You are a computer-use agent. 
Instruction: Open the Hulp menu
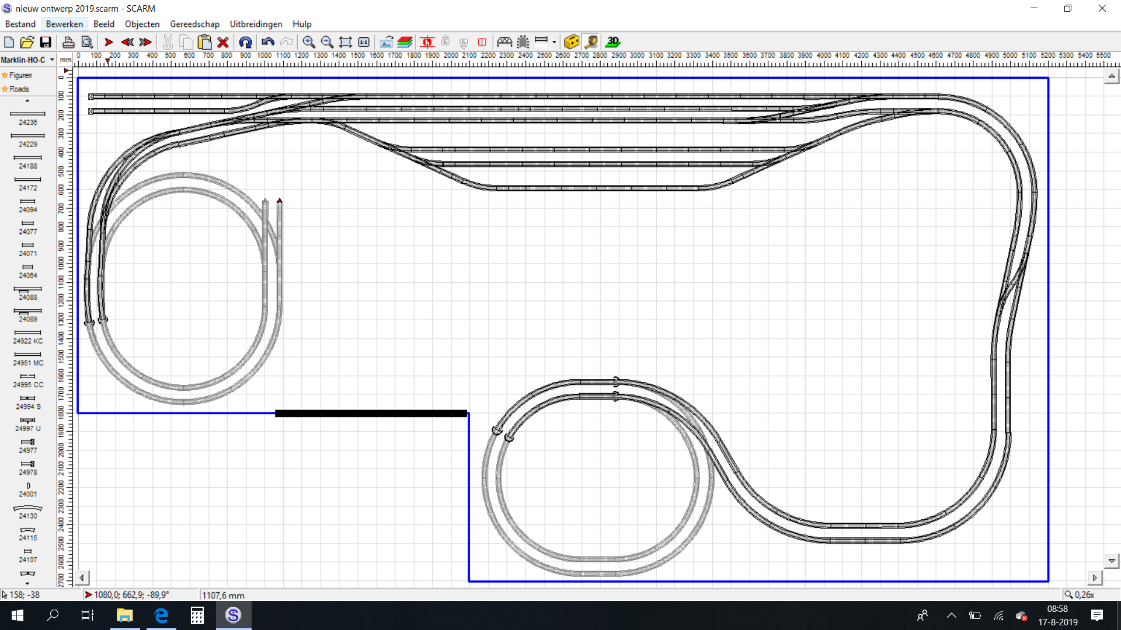coord(302,24)
